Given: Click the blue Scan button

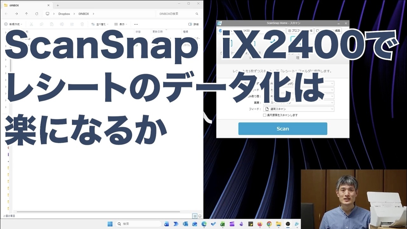Looking at the screenshot, I should click(x=283, y=128).
